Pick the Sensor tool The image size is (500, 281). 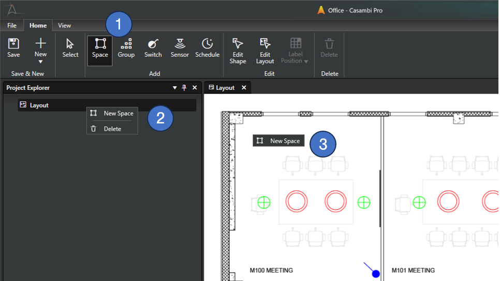[x=180, y=48]
